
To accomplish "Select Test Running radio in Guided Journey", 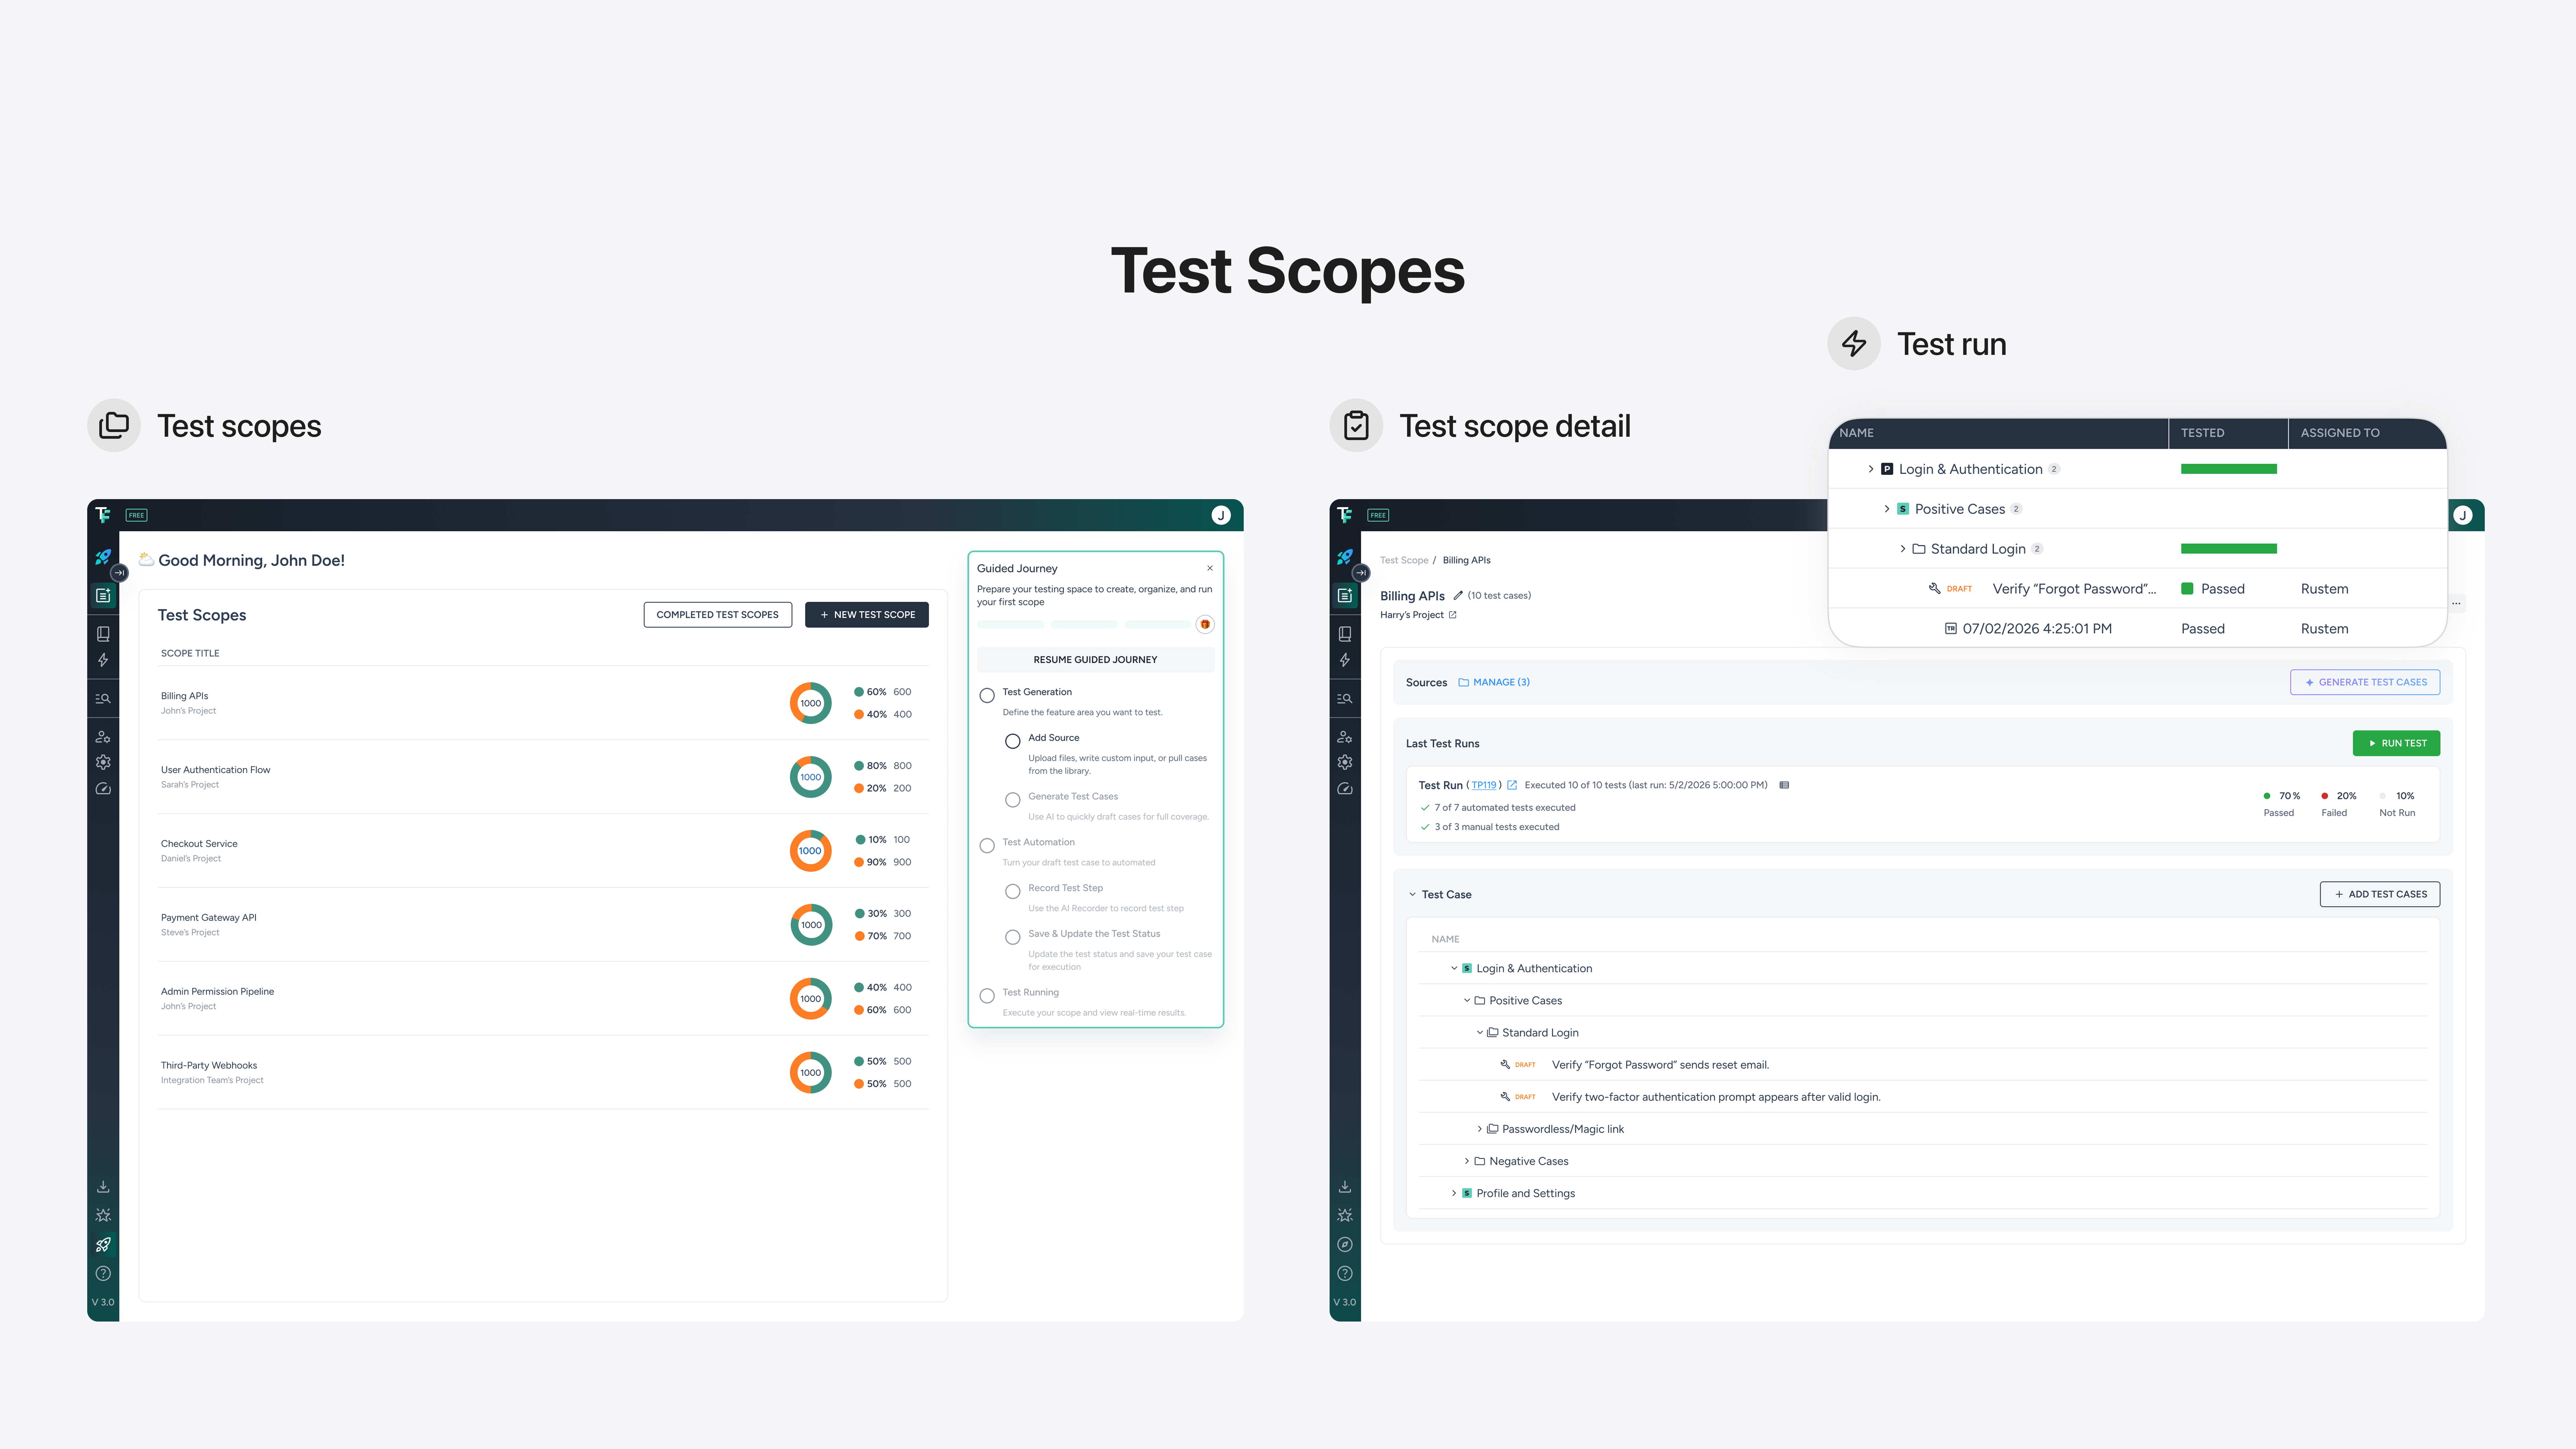I will pyautogui.click(x=987, y=996).
